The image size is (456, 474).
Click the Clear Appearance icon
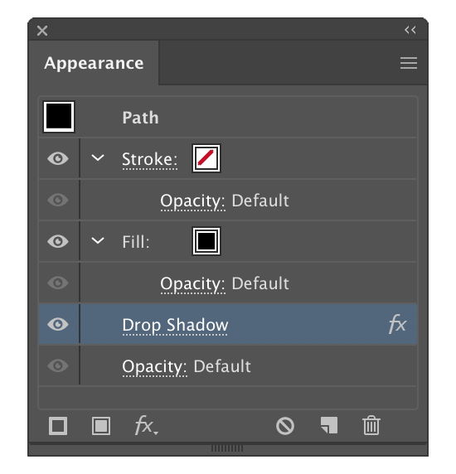pyautogui.click(x=285, y=426)
